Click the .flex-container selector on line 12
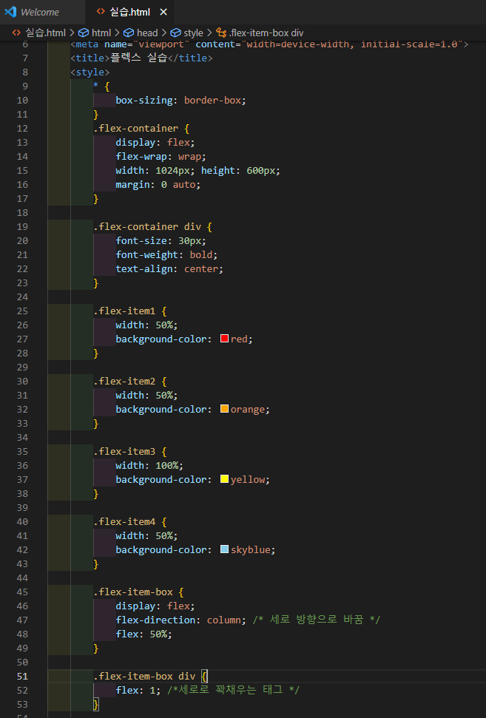 (x=135, y=128)
